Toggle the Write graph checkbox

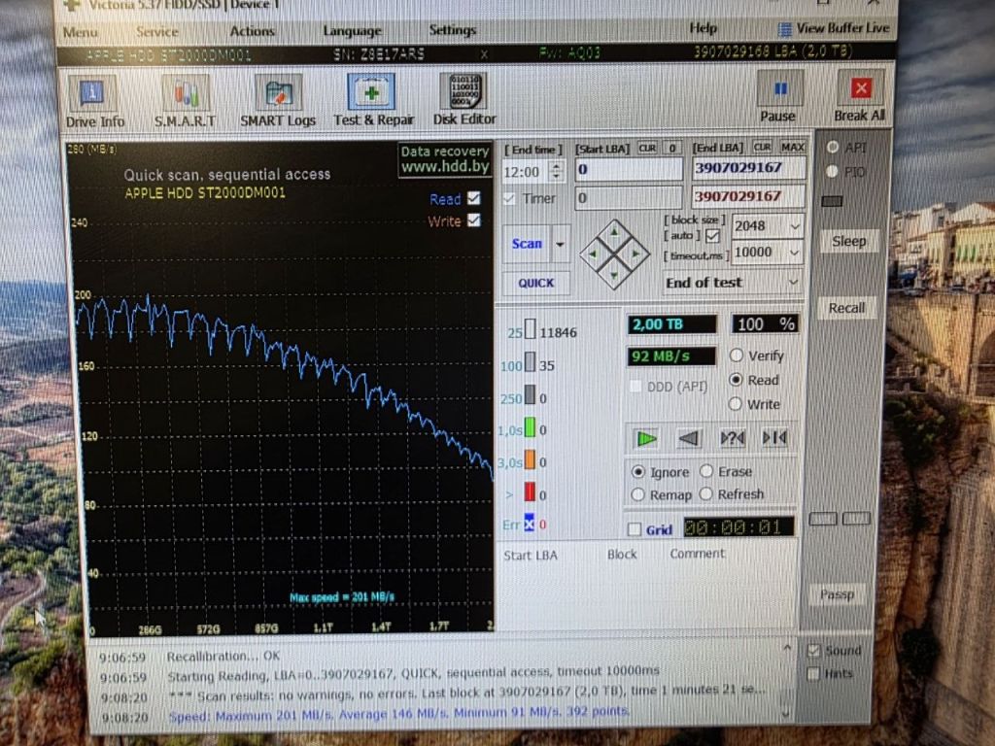(x=474, y=220)
